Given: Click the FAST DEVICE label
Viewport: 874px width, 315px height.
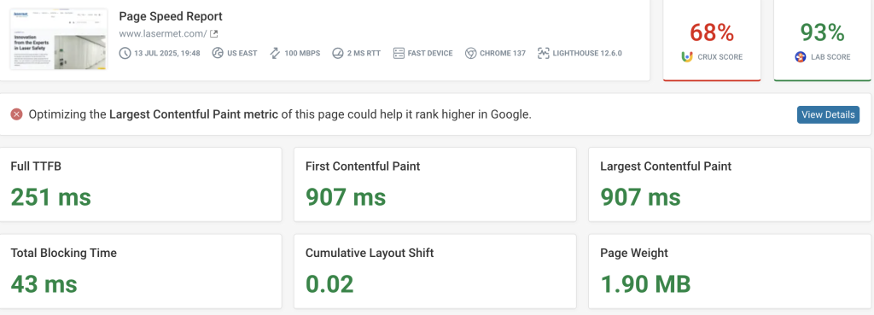Looking at the screenshot, I should point(430,54).
